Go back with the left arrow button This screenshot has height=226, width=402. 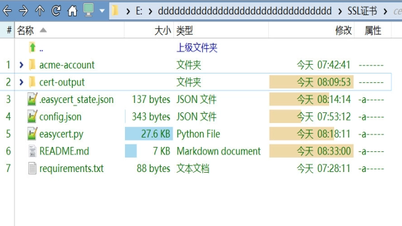coord(7,11)
